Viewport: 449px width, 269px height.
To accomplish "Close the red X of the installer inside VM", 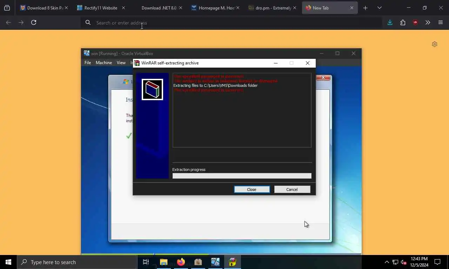I will (323, 77).
